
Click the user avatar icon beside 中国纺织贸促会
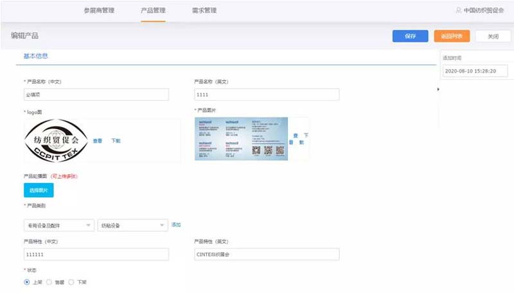coord(458,11)
